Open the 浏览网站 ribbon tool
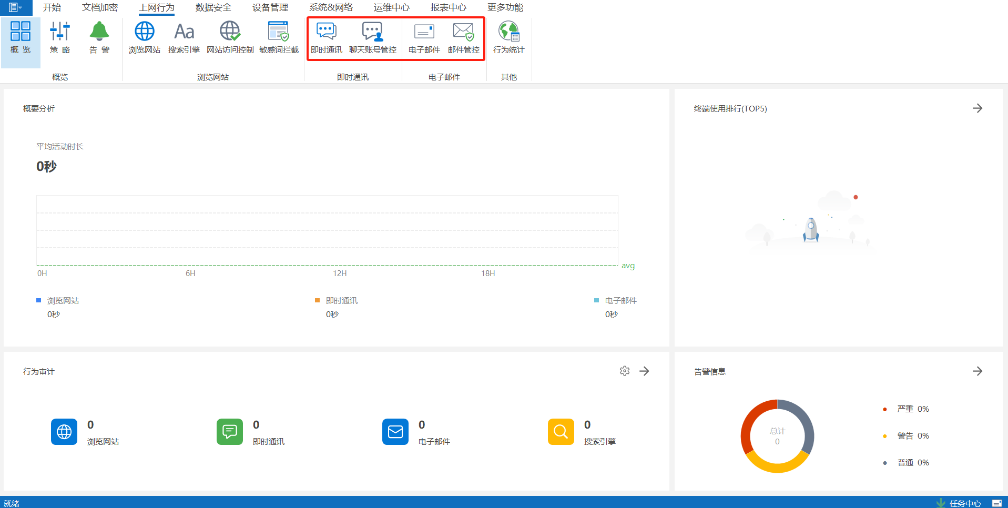 point(144,37)
